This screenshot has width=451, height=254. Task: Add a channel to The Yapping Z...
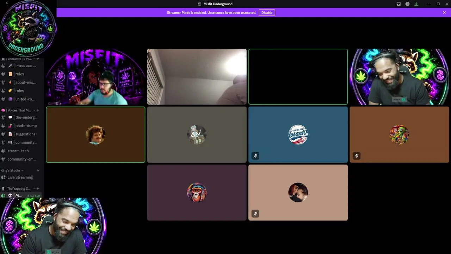(38, 189)
